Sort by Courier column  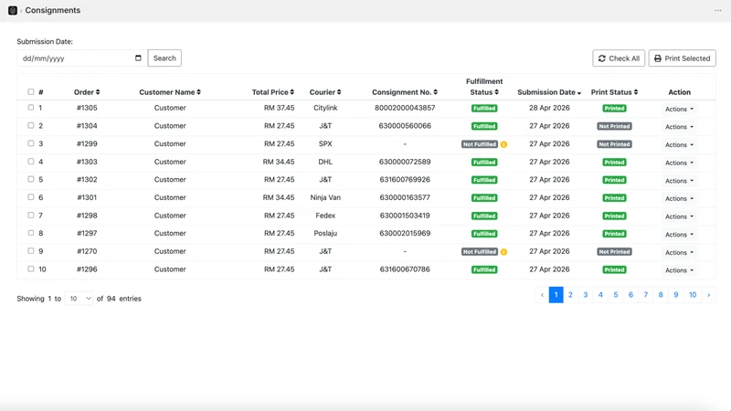[325, 92]
